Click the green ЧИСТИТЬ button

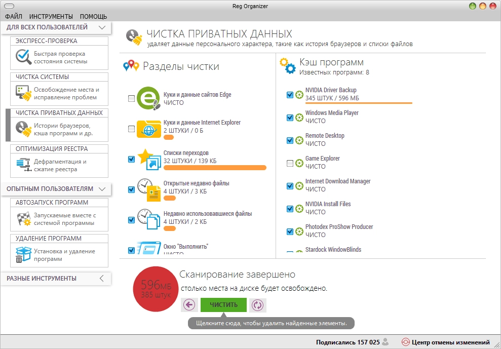pyautogui.click(x=224, y=305)
